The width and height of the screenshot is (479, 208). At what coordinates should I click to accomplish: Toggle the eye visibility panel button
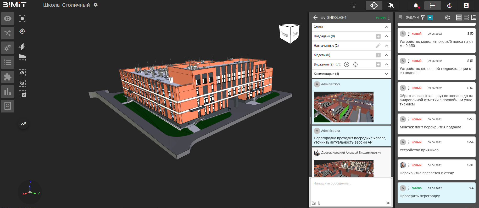pyautogui.click(x=8, y=19)
